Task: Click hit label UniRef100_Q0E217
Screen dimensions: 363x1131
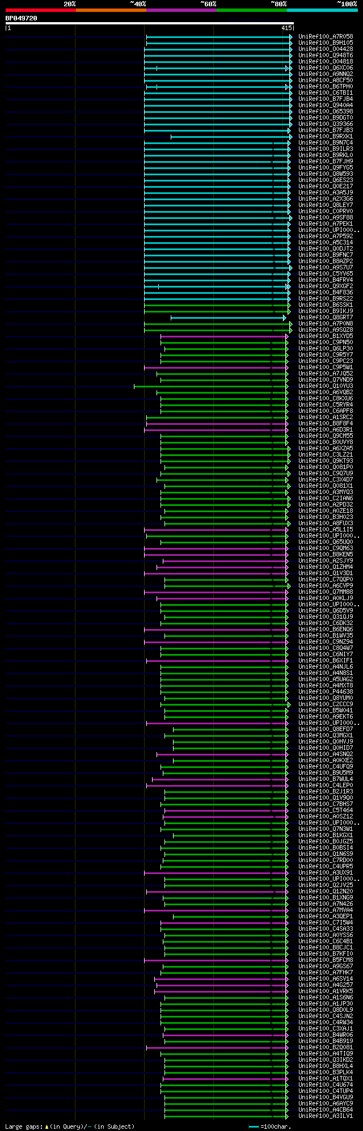Action: (x=326, y=187)
